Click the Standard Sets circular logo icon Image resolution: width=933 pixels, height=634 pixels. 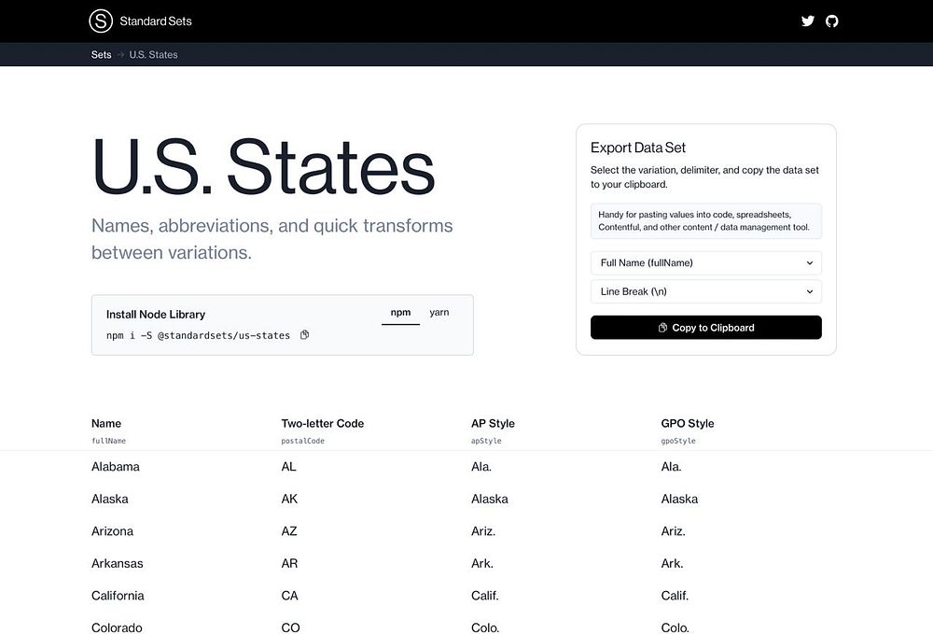point(101,21)
